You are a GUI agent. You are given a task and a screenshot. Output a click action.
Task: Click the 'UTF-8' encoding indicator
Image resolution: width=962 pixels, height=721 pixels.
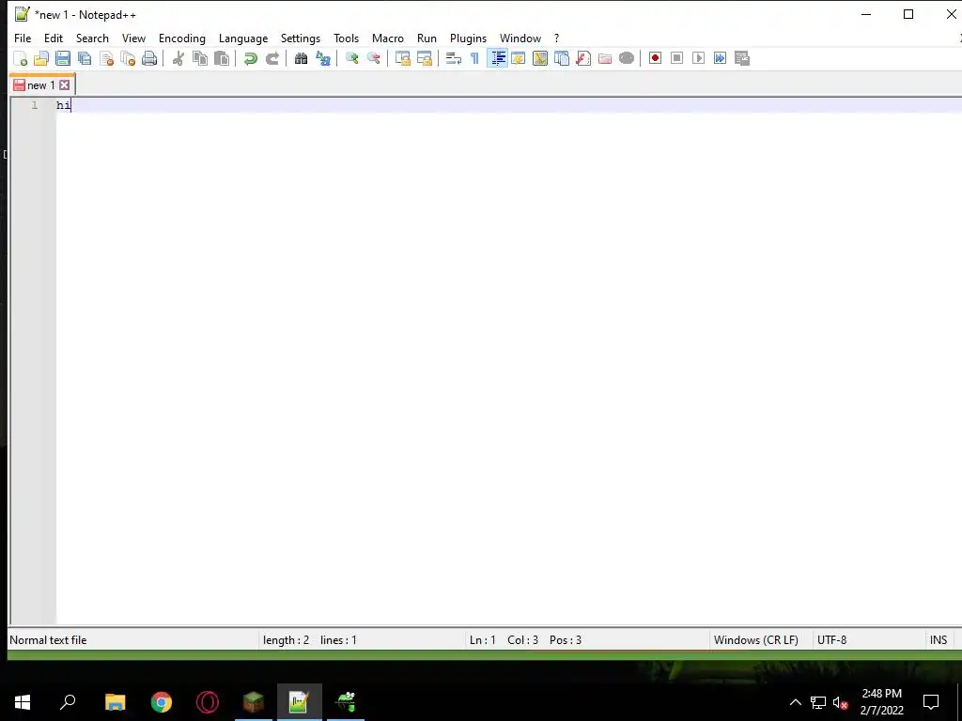click(x=832, y=640)
